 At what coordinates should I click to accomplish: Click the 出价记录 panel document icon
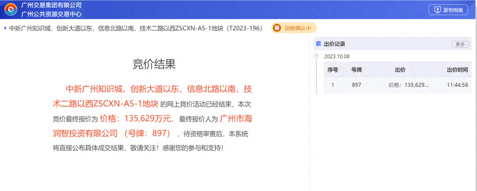click(x=318, y=44)
